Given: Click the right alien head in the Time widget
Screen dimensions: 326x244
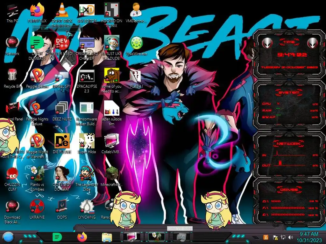Looking at the screenshot, I should click(x=313, y=43).
